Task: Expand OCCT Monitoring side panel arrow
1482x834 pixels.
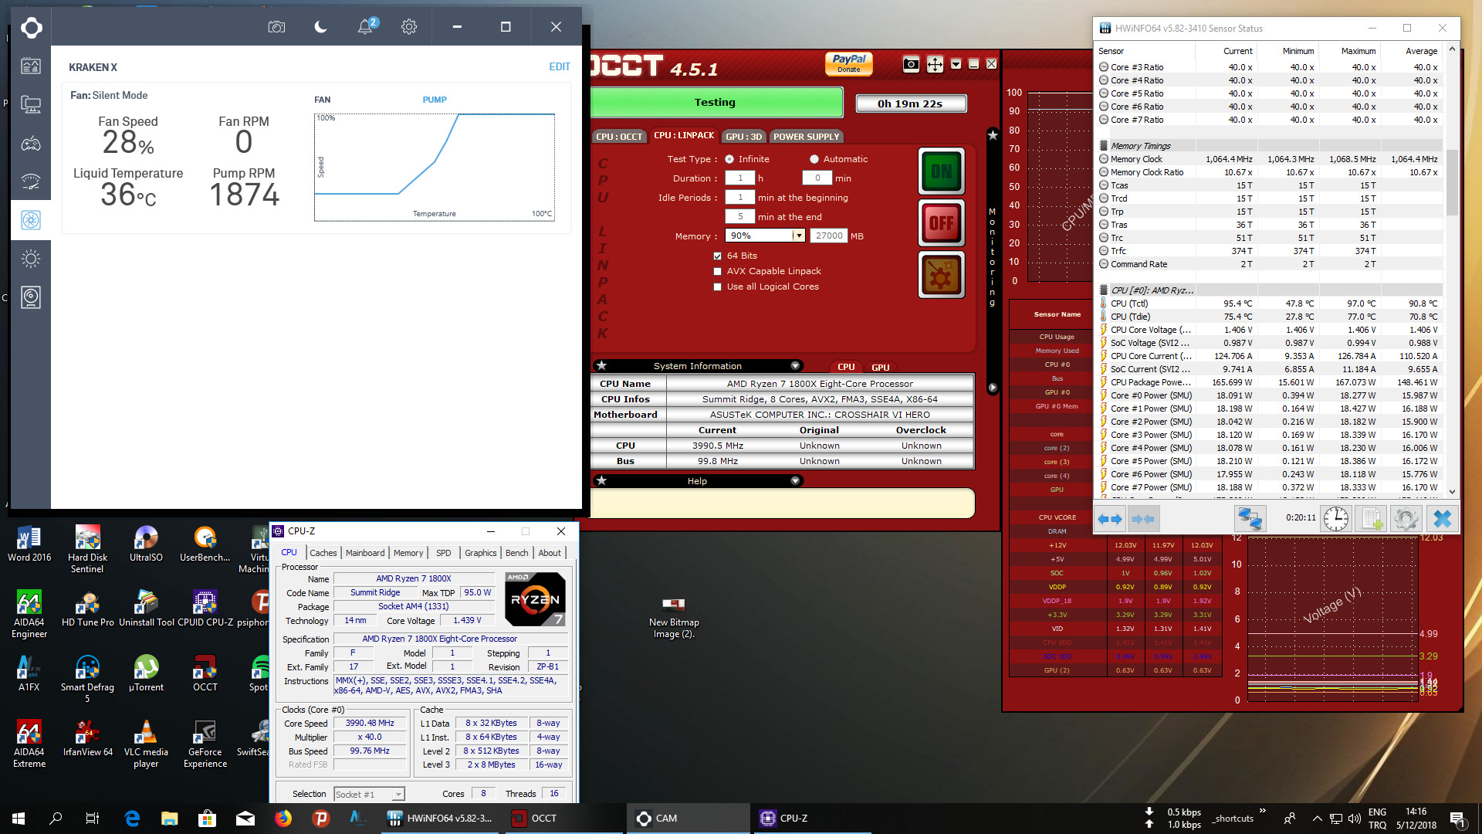Action: click(993, 388)
